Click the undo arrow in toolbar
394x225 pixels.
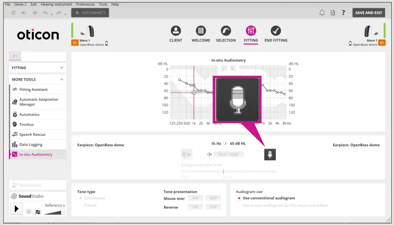pyautogui.click(x=45, y=12)
